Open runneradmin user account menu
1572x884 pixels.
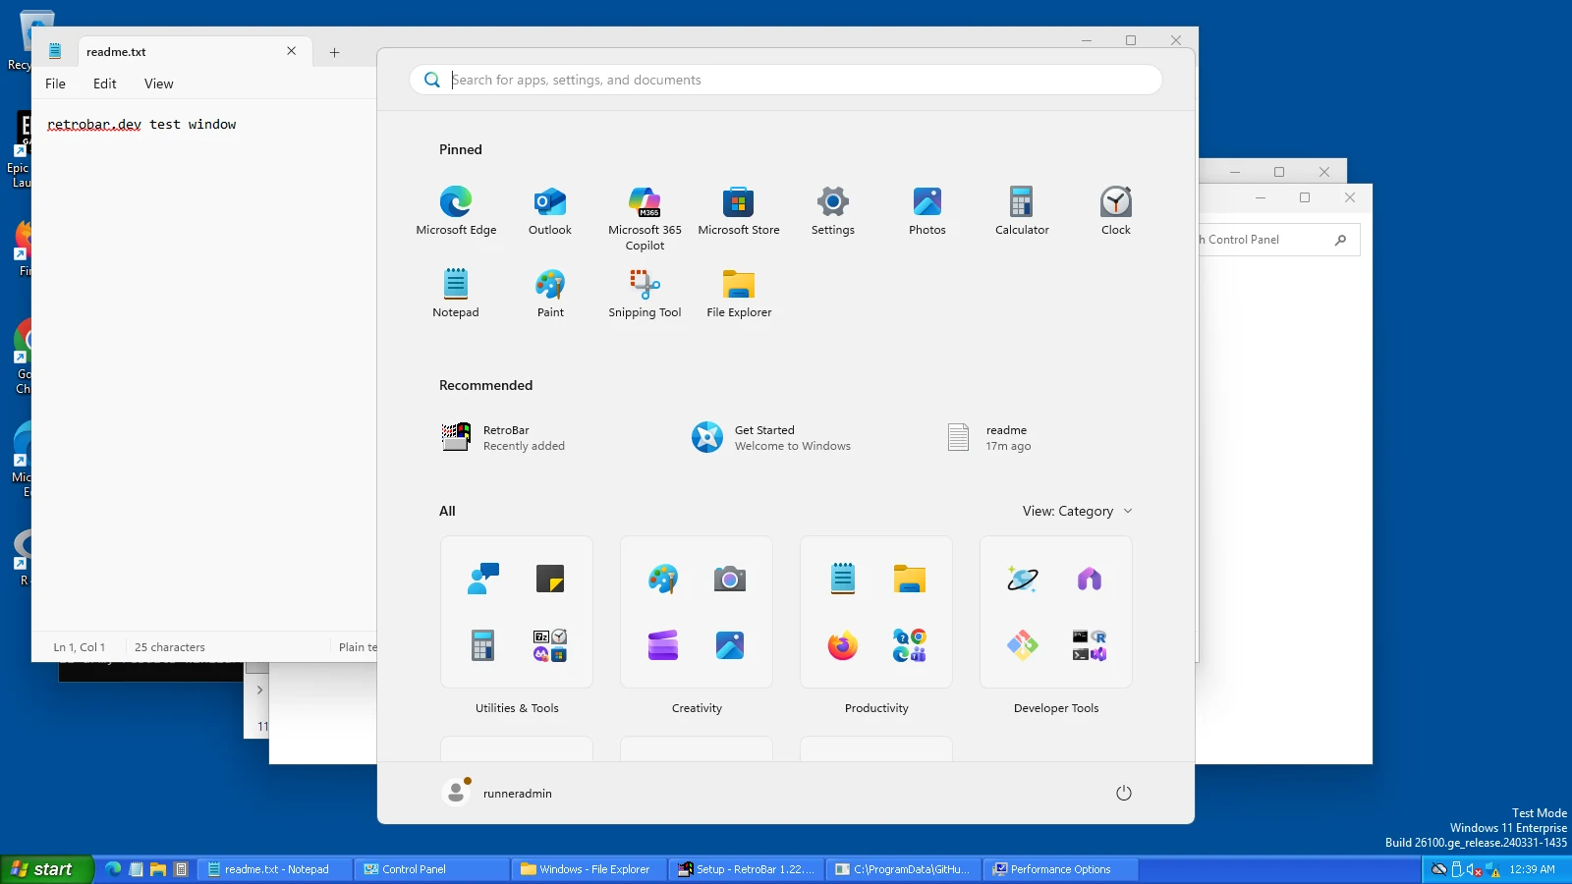pyautogui.click(x=497, y=793)
